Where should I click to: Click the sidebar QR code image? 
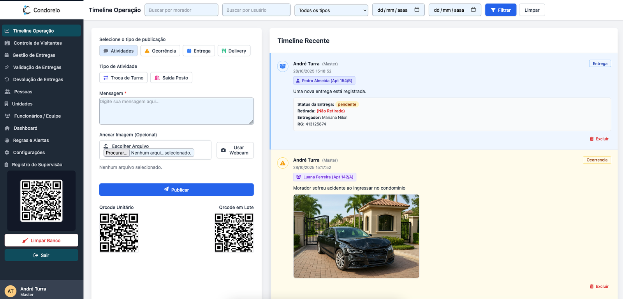pos(41,201)
